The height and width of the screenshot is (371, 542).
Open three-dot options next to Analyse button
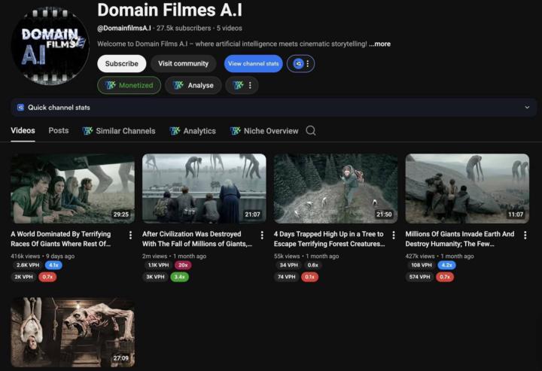click(x=250, y=85)
